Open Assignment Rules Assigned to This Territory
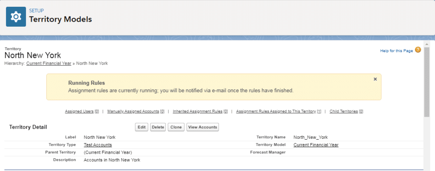This screenshot has width=435, height=171. [278, 111]
